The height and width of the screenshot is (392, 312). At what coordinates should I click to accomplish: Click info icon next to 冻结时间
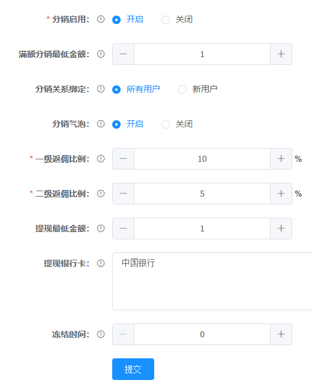click(101, 334)
